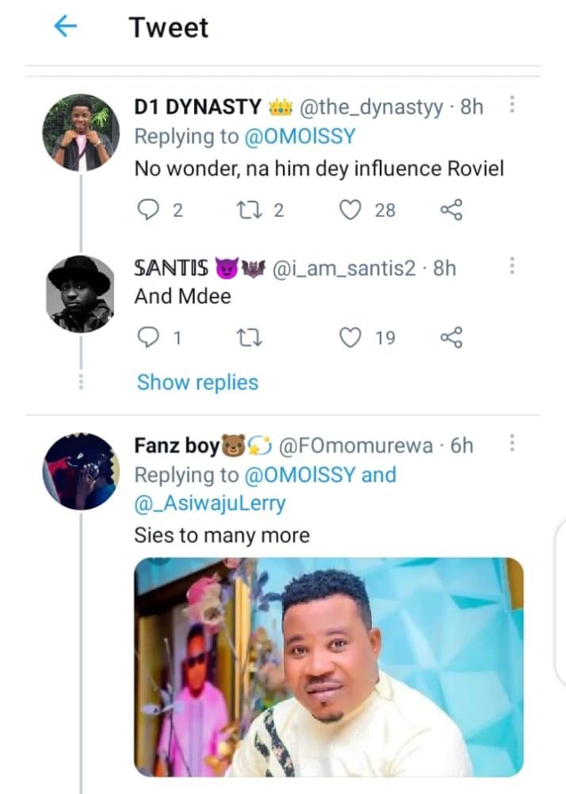The image size is (566, 794).
Task: Expand Show replies link
Action: (197, 382)
